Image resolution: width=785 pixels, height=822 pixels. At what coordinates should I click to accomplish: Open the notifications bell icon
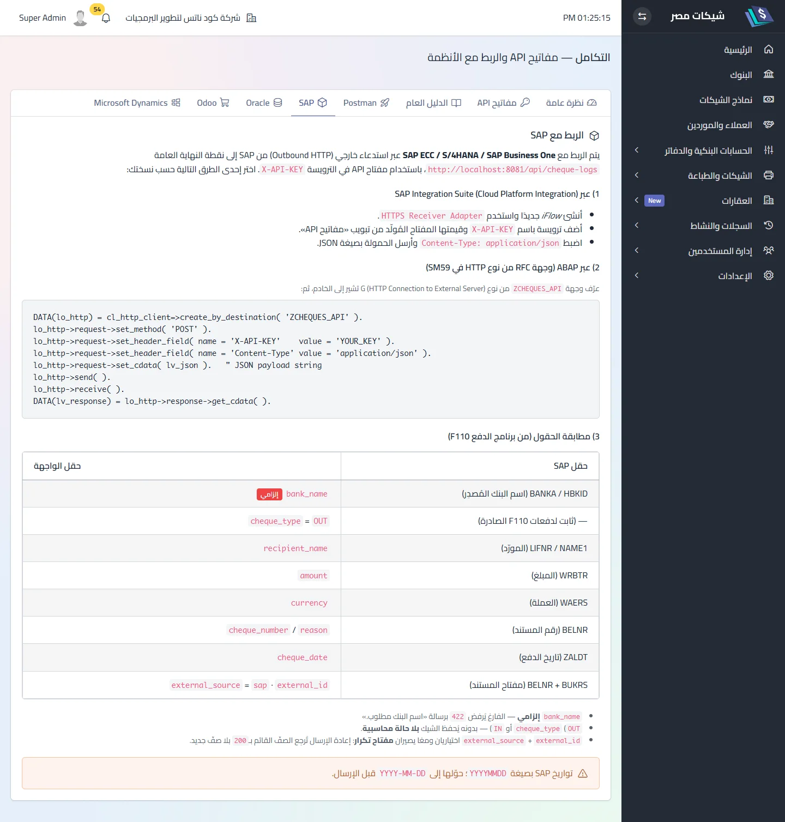click(106, 18)
